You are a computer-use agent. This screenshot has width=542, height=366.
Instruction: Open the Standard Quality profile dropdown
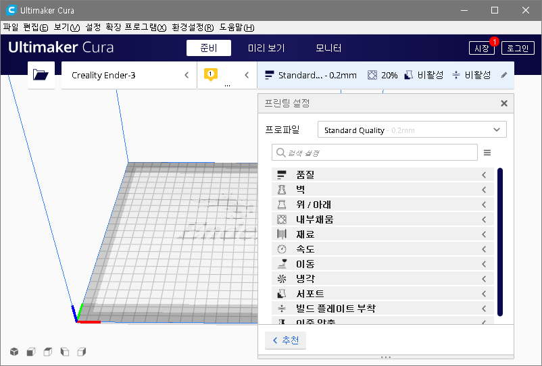click(412, 130)
